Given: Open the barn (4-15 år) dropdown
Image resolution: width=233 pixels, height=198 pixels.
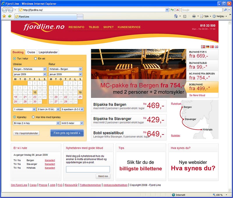Looking at the screenshot, I should (48, 109).
